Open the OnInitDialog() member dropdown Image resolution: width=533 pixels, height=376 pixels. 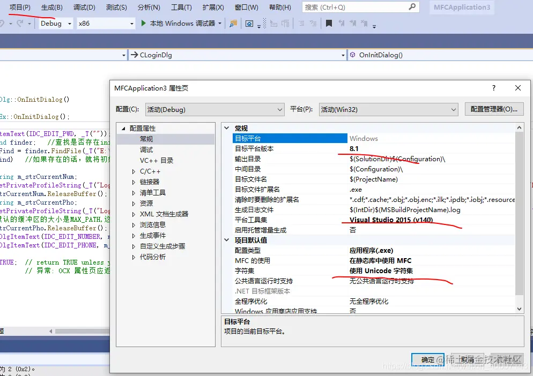coord(441,55)
